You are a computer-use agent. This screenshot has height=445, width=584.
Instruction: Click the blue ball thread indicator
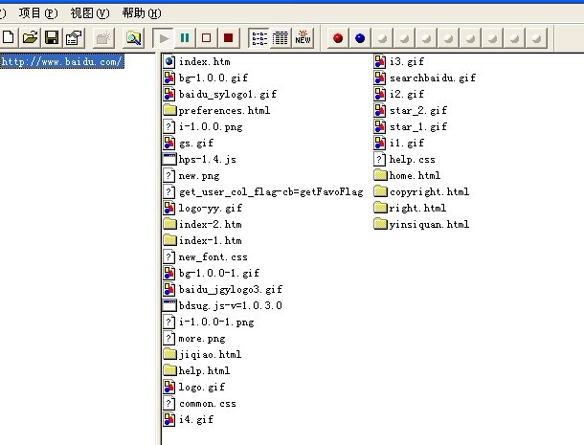[x=360, y=38]
